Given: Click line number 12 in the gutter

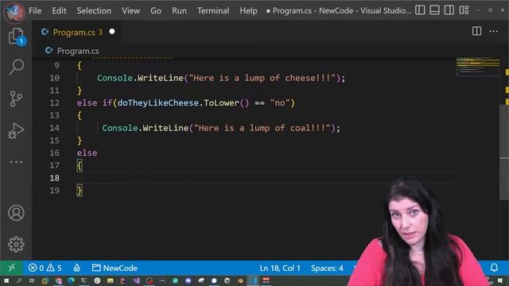Looking at the screenshot, I should pyautogui.click(x=54, y=103).
